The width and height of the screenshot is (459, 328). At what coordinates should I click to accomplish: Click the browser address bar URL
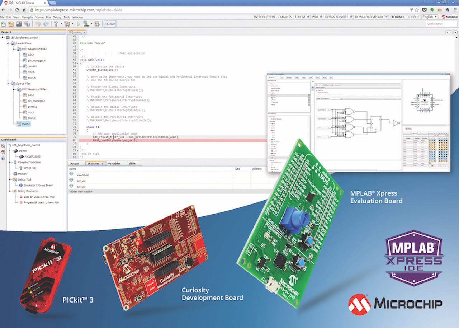[x=79, y=10]
